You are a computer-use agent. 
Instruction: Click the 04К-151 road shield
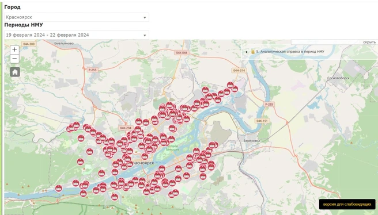(262, 121)
